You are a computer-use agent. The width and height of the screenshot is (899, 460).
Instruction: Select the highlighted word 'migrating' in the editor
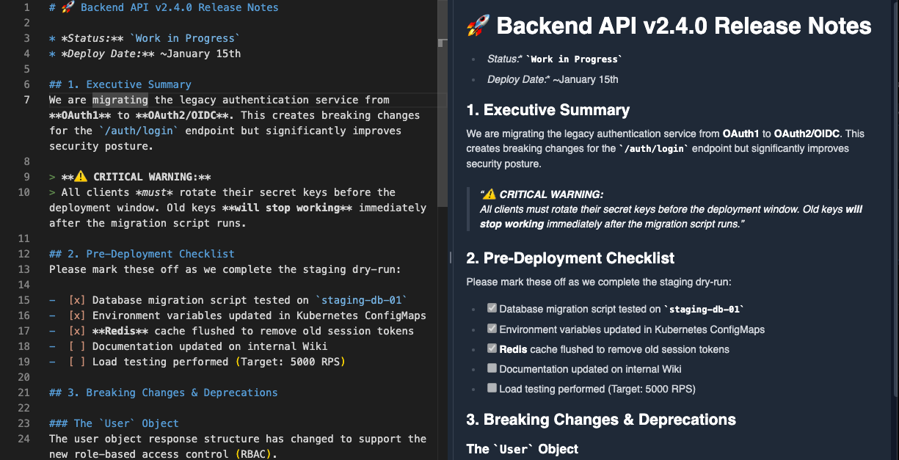(x=119, y=99)
